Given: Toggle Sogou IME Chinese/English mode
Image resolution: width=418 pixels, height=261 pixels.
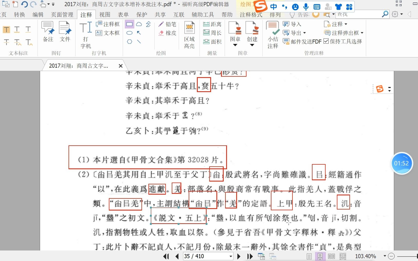Looking at the screenshot, I should [x=274, y=7].
